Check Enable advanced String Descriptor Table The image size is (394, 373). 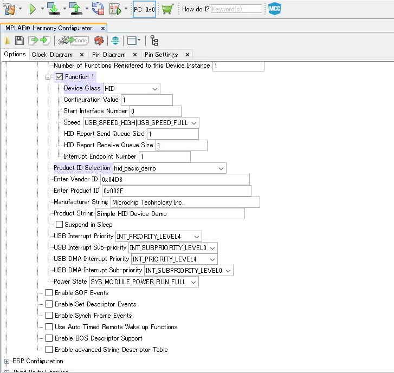49,349
